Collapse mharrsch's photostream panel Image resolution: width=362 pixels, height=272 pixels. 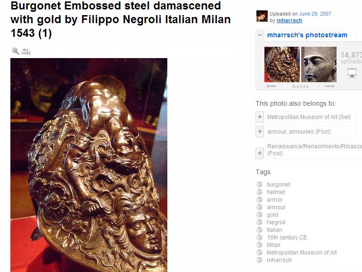260,35
